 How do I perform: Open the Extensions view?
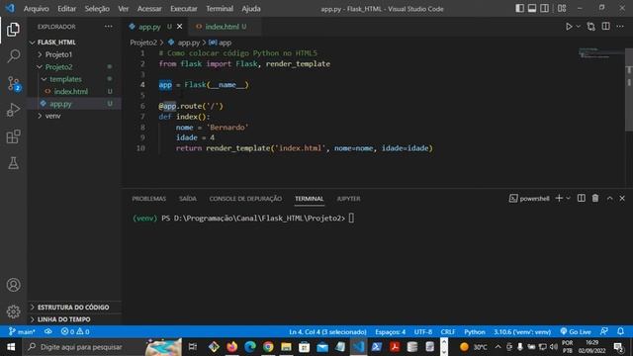(x=13, y=136)
